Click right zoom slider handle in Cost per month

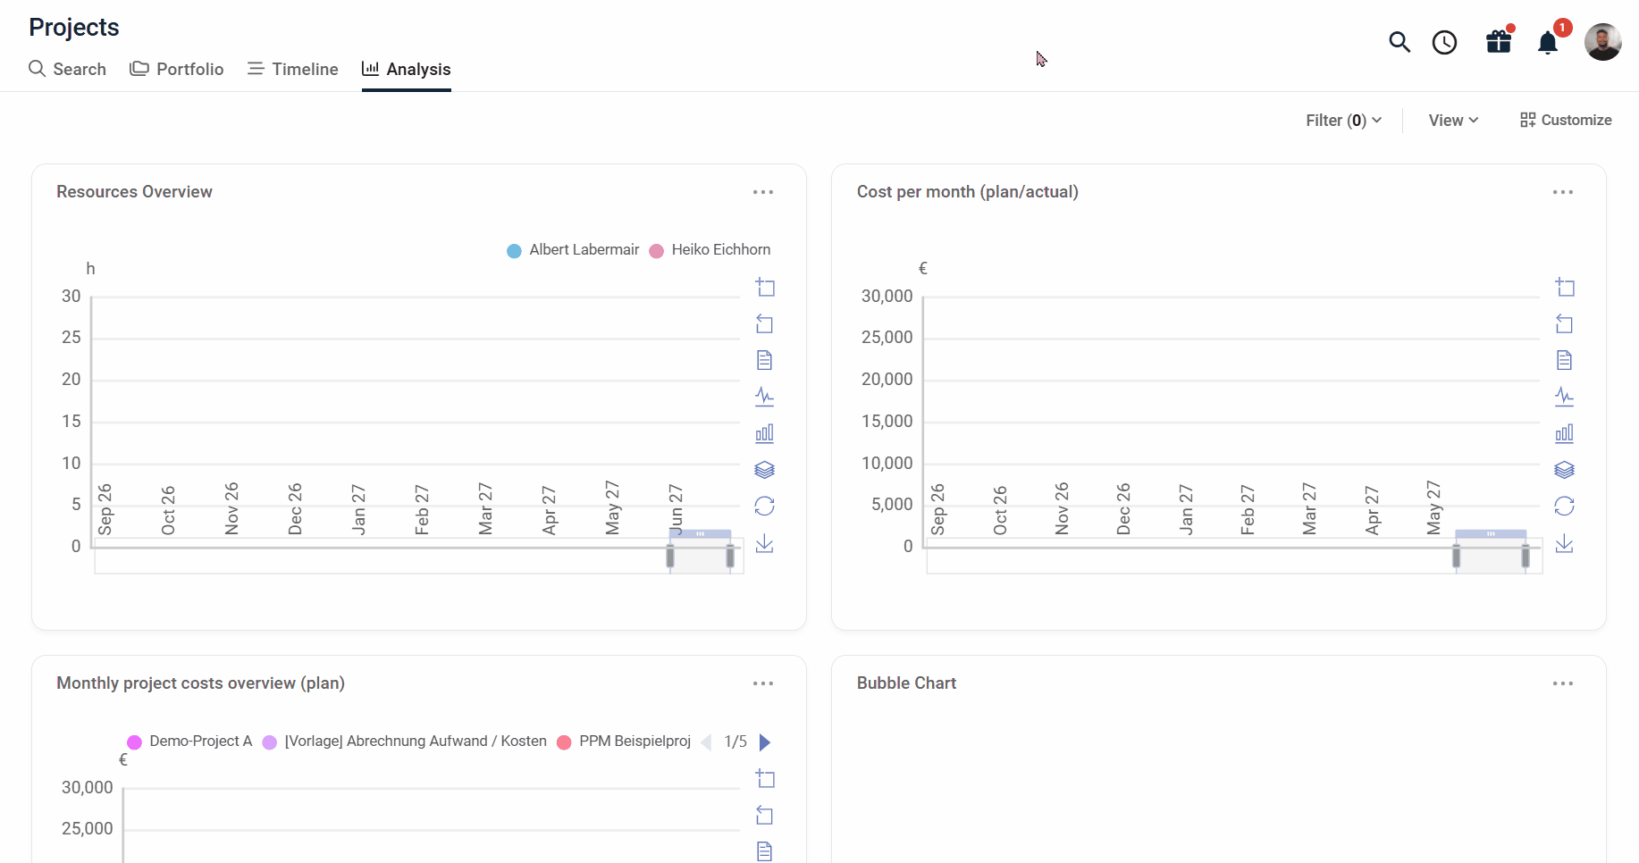point(1526,556)
